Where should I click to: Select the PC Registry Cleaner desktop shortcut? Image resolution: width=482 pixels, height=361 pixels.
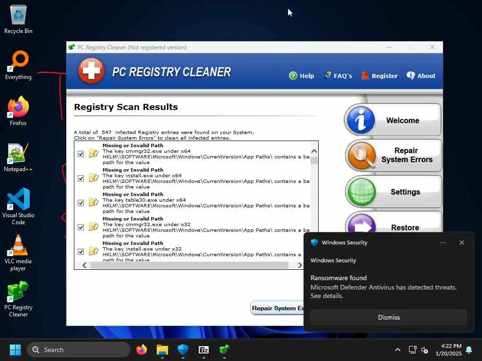[x=18, y=299]
